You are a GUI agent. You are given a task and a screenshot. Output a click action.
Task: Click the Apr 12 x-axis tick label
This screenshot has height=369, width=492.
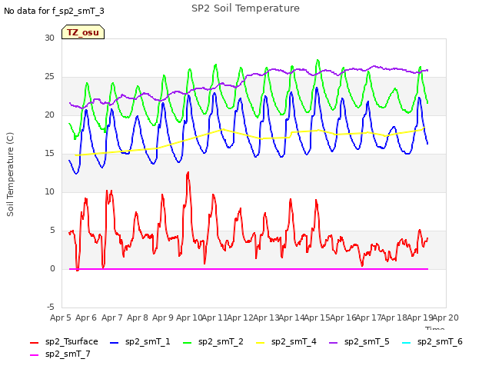pyautogui.click(x=241, y=317)
